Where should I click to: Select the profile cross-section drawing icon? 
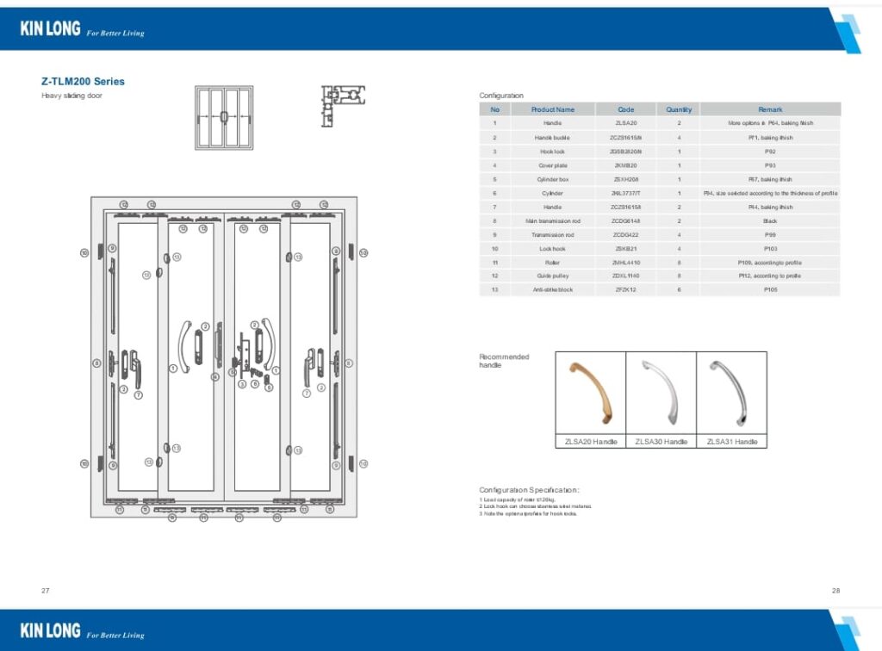[x=343, y=107]
